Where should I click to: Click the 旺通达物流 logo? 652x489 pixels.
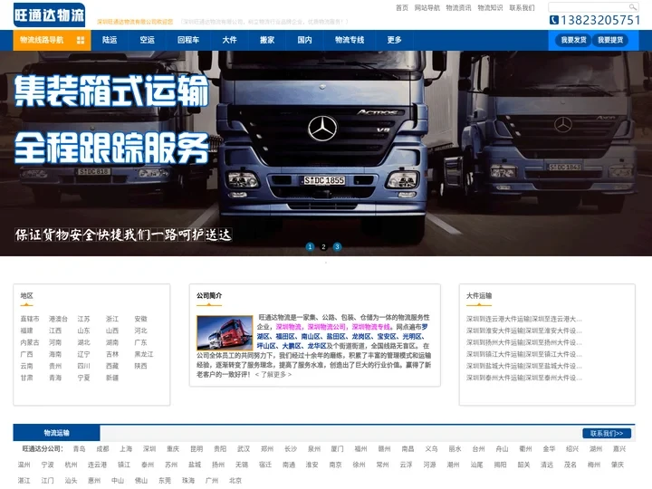tap(49, 15)
